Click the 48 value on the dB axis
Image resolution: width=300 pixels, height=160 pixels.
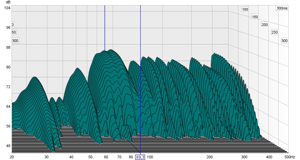(x=8, y=146)
